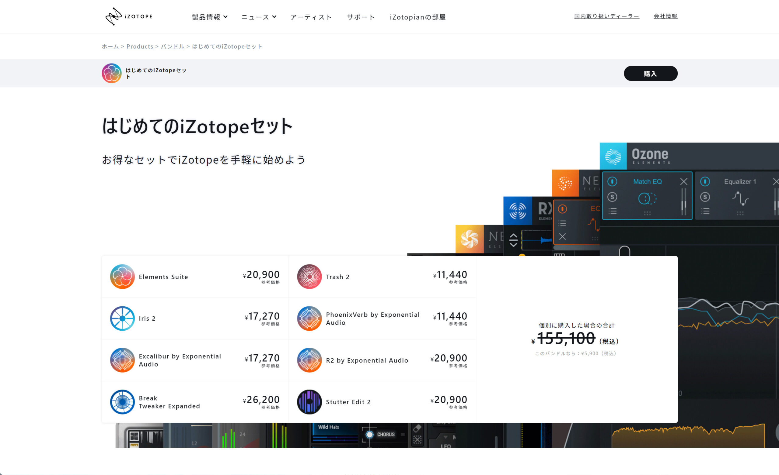Click the Wild Hats label in bottom image

click(328, 427)
